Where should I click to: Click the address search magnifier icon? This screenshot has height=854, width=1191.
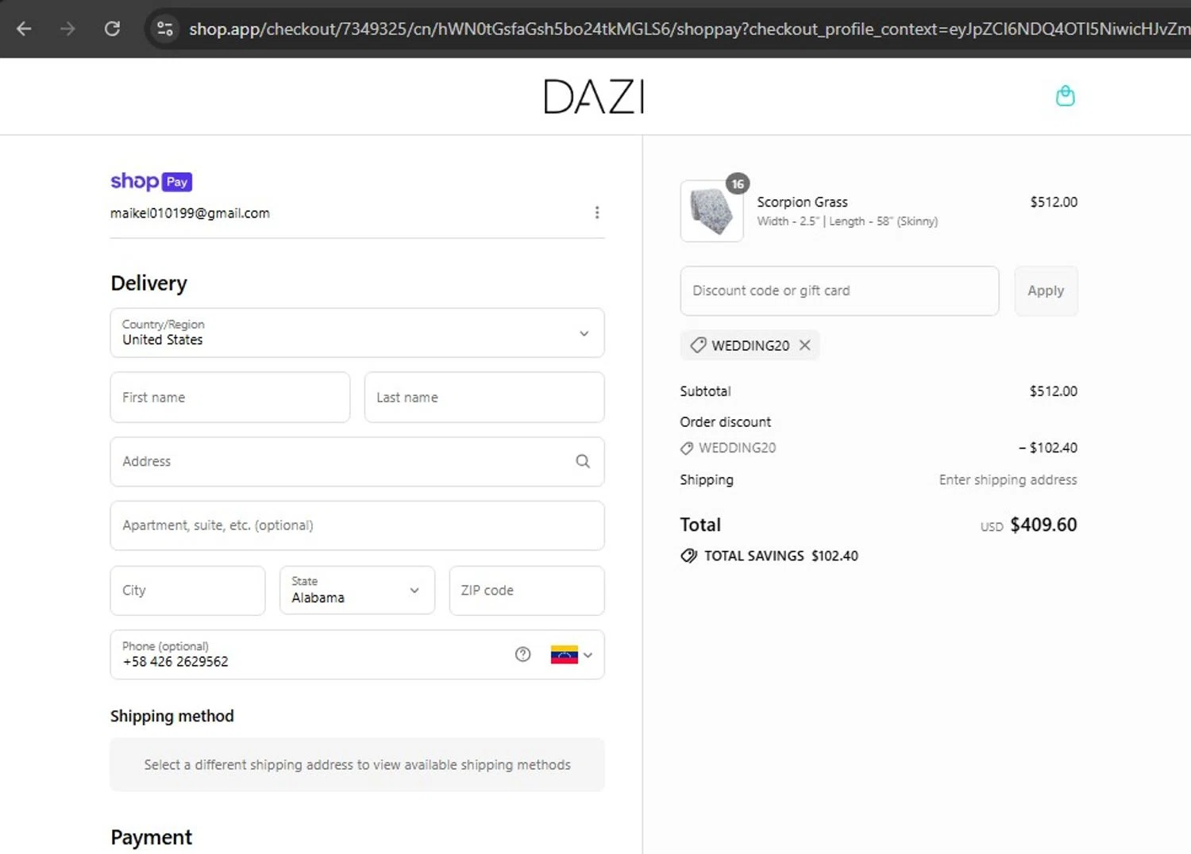[x=583, y=462]
